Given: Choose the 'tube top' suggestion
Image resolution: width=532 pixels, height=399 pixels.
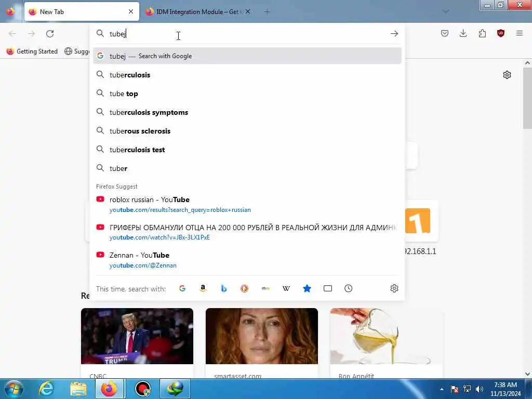Looking at the screenshot, I should click(247, 94).
